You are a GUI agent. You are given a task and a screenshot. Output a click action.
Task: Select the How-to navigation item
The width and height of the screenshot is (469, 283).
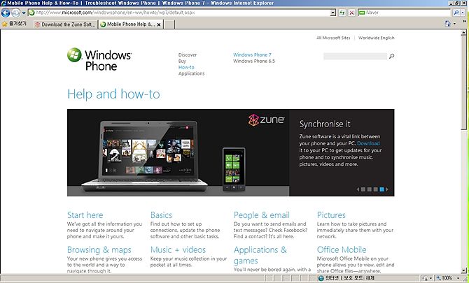[x=186, y=67]
